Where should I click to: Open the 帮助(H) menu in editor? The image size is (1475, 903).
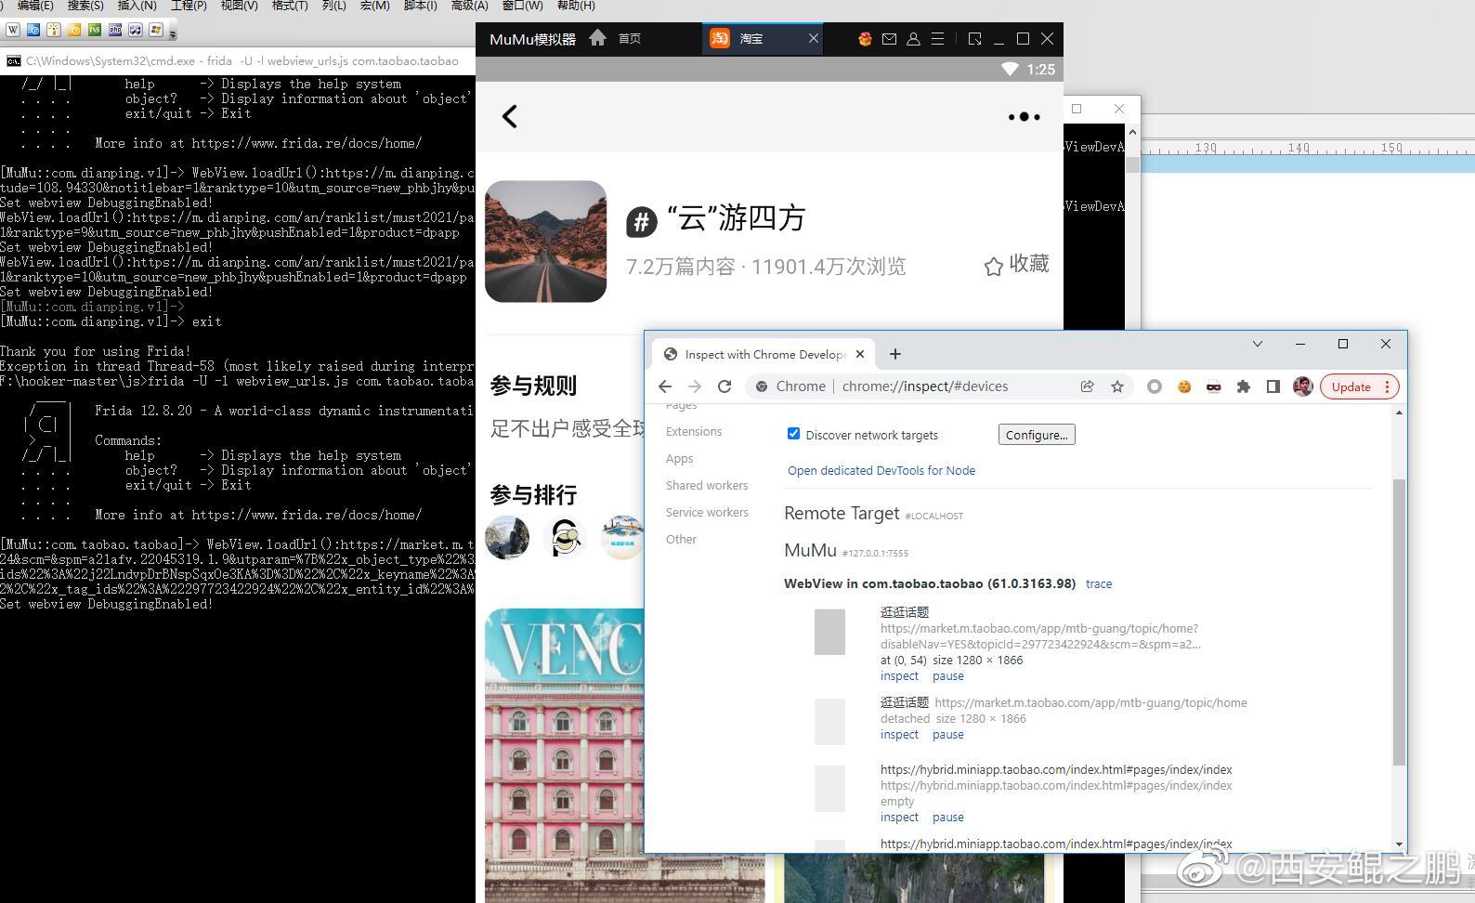pos(576,6)
